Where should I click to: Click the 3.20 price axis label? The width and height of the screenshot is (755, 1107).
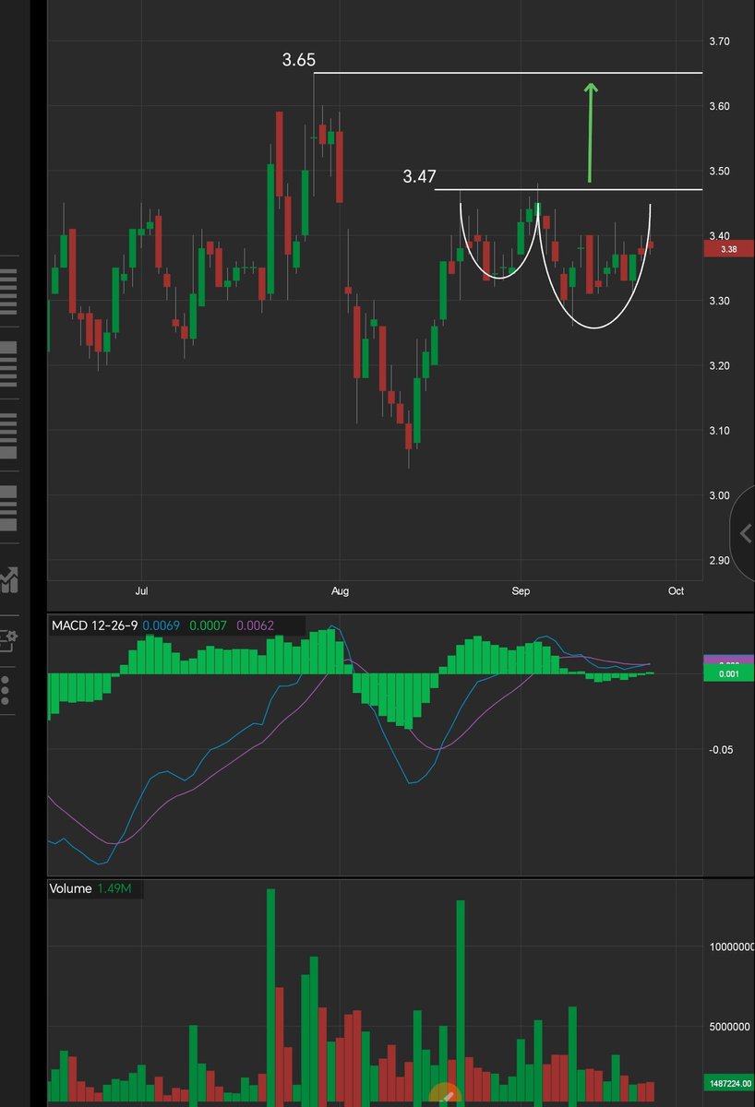(722, 365)
